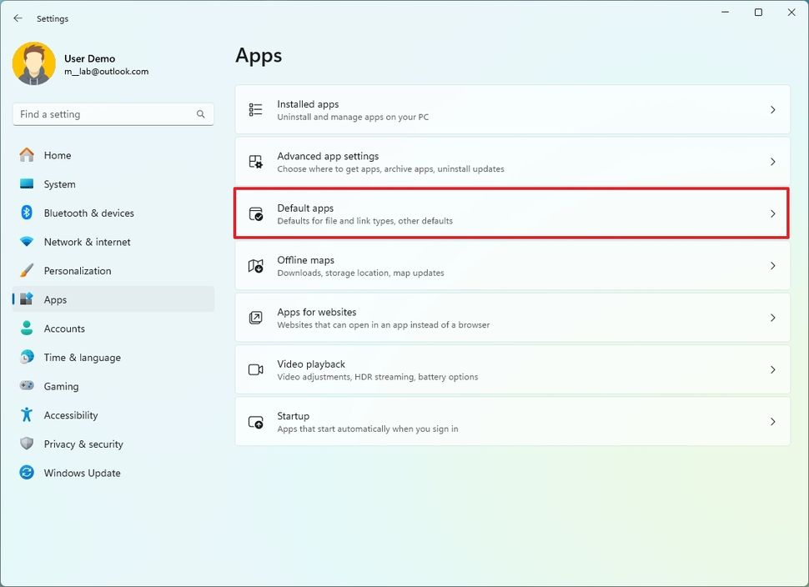Click the Bluetooth & devices icon
Image resolution: width=809 pixels, height=587 pixels.
(x=26, y=213)
